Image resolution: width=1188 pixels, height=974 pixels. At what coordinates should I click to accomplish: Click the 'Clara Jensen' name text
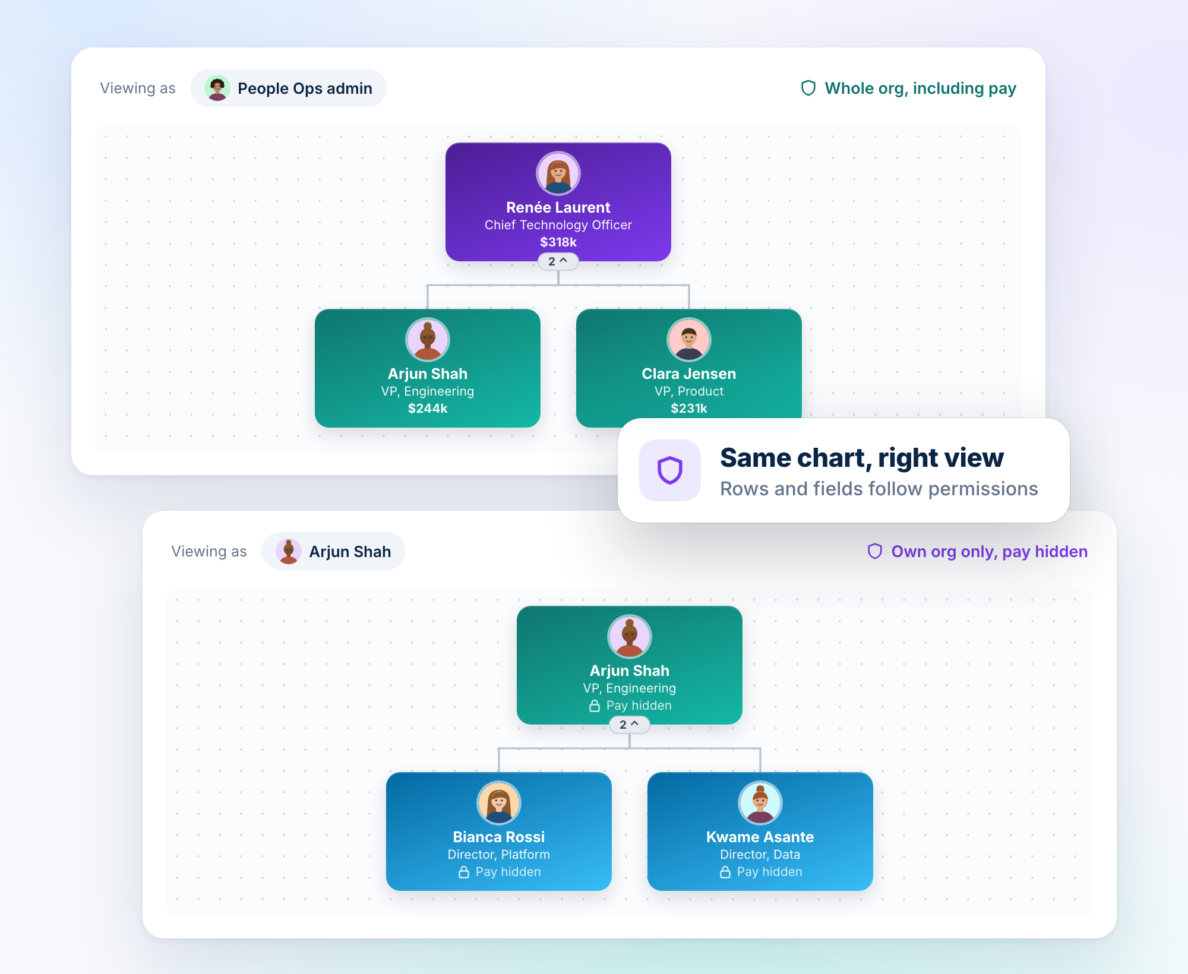coord(689,374)
